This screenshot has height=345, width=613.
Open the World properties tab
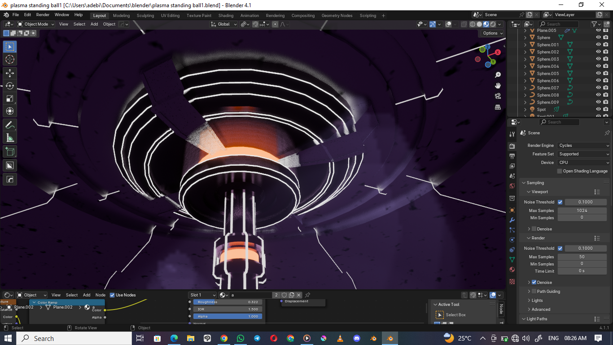512,186
